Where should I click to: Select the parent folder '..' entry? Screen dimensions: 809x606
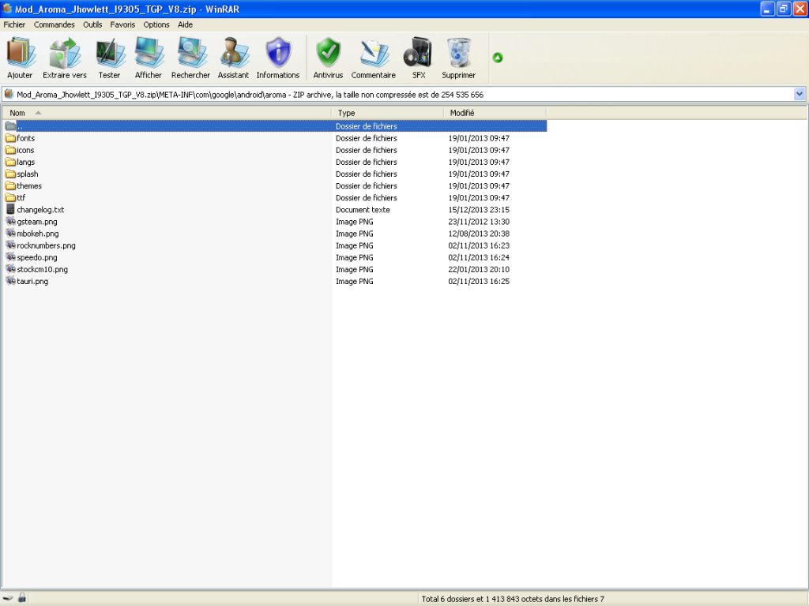[x=275, y=126]
